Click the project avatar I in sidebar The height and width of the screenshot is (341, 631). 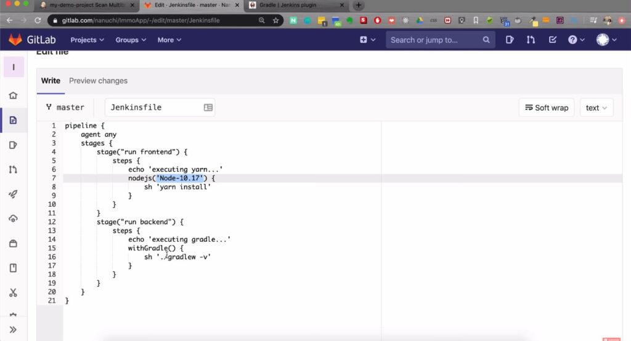14,67
